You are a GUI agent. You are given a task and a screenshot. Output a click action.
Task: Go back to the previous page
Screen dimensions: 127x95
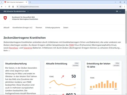2,7
